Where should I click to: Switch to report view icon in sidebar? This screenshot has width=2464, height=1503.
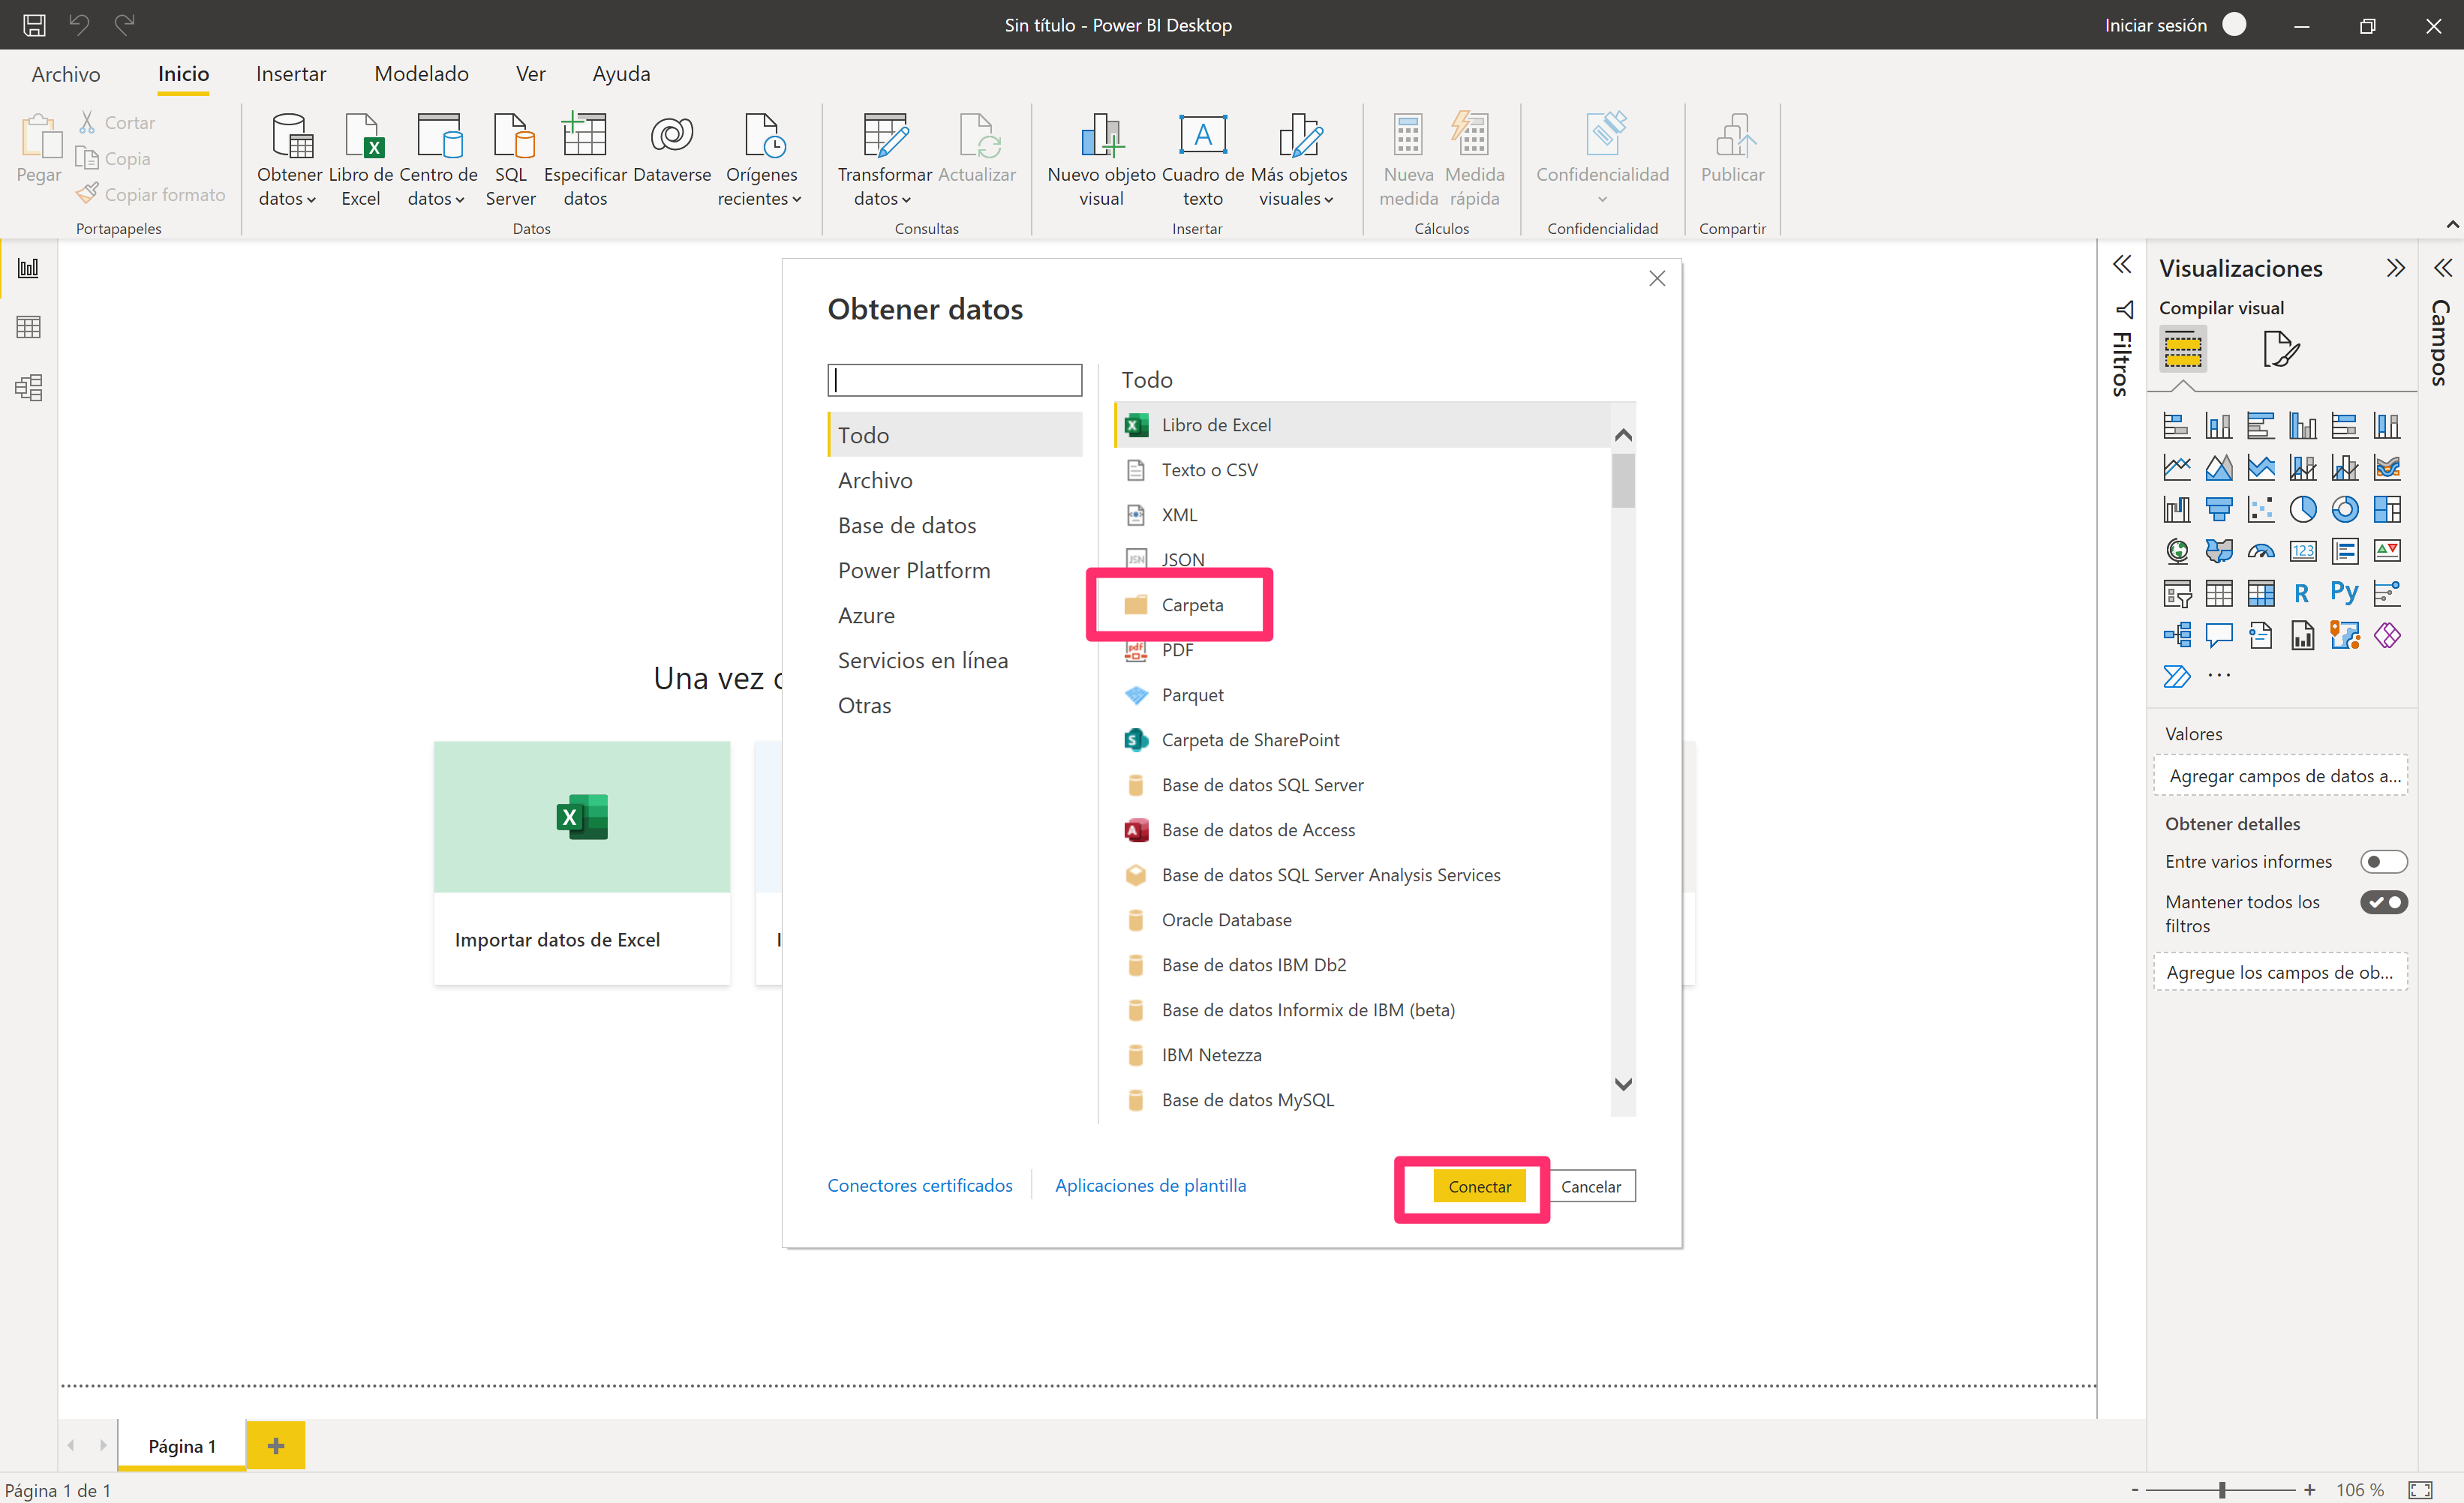pos(28,268)
